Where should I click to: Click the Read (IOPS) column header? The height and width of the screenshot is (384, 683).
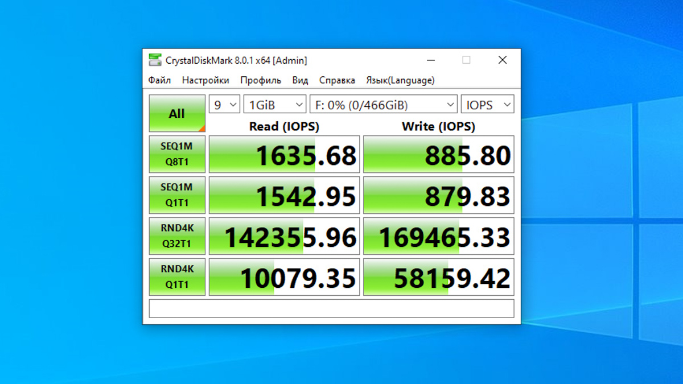tap(284, 126)
